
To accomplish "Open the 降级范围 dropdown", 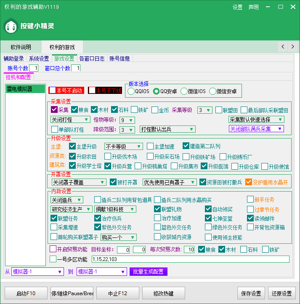I will [127, 130].
